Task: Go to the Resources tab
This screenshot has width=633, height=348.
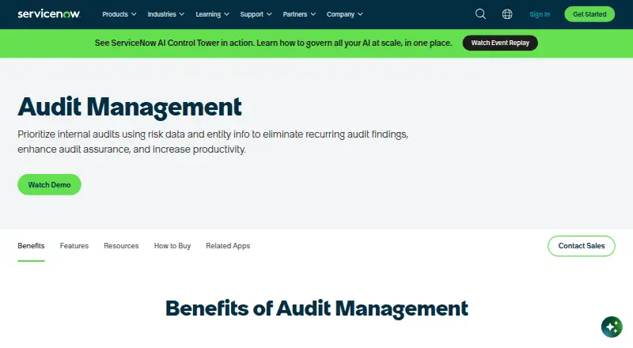Action: click(x=121, y=246)
